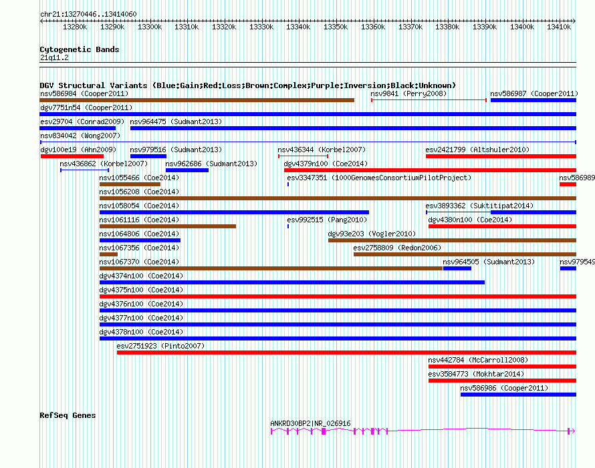Viewport: 595px width, 468px height.
Task: Click the 13400k ruler tick label
Action: [521, 27]
